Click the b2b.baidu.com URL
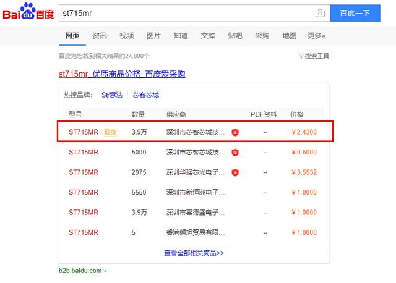The height and width of the screenshot is (283, 396). pyautogui.click(x=80, y=271)
